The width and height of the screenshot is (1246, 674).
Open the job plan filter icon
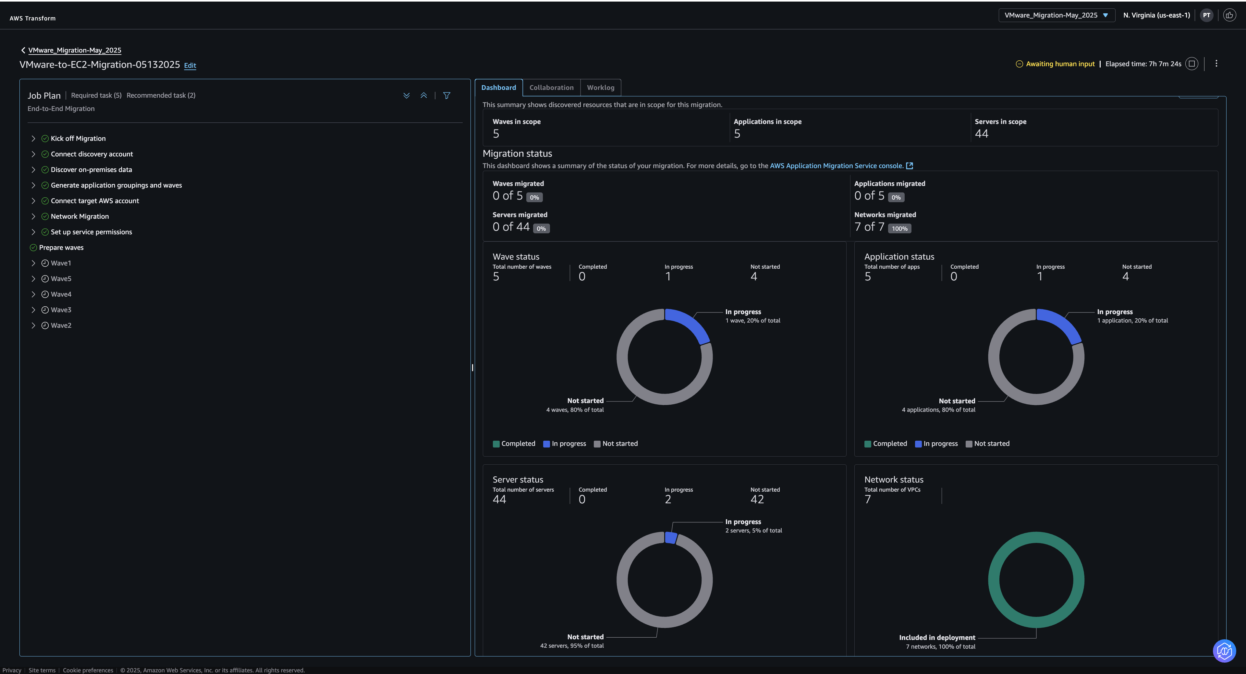click(x=447, y=95)
